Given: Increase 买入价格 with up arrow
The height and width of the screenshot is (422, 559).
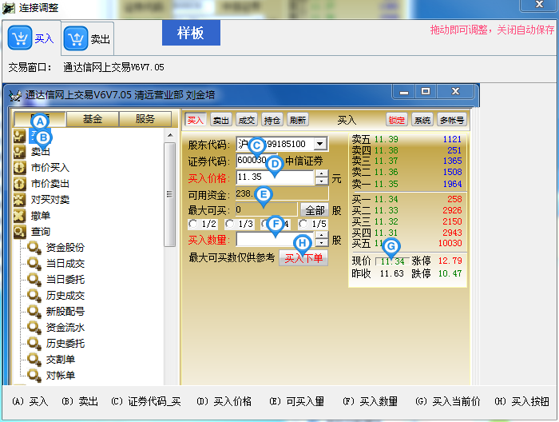Looking at the screenshot, I should pos(322,173).
